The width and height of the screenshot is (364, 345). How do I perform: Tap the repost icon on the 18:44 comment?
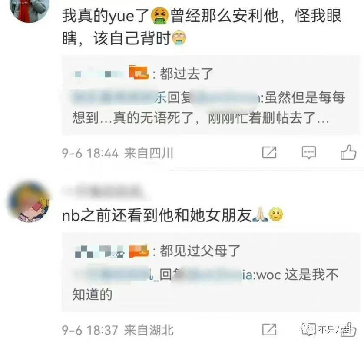click(269, 153)
